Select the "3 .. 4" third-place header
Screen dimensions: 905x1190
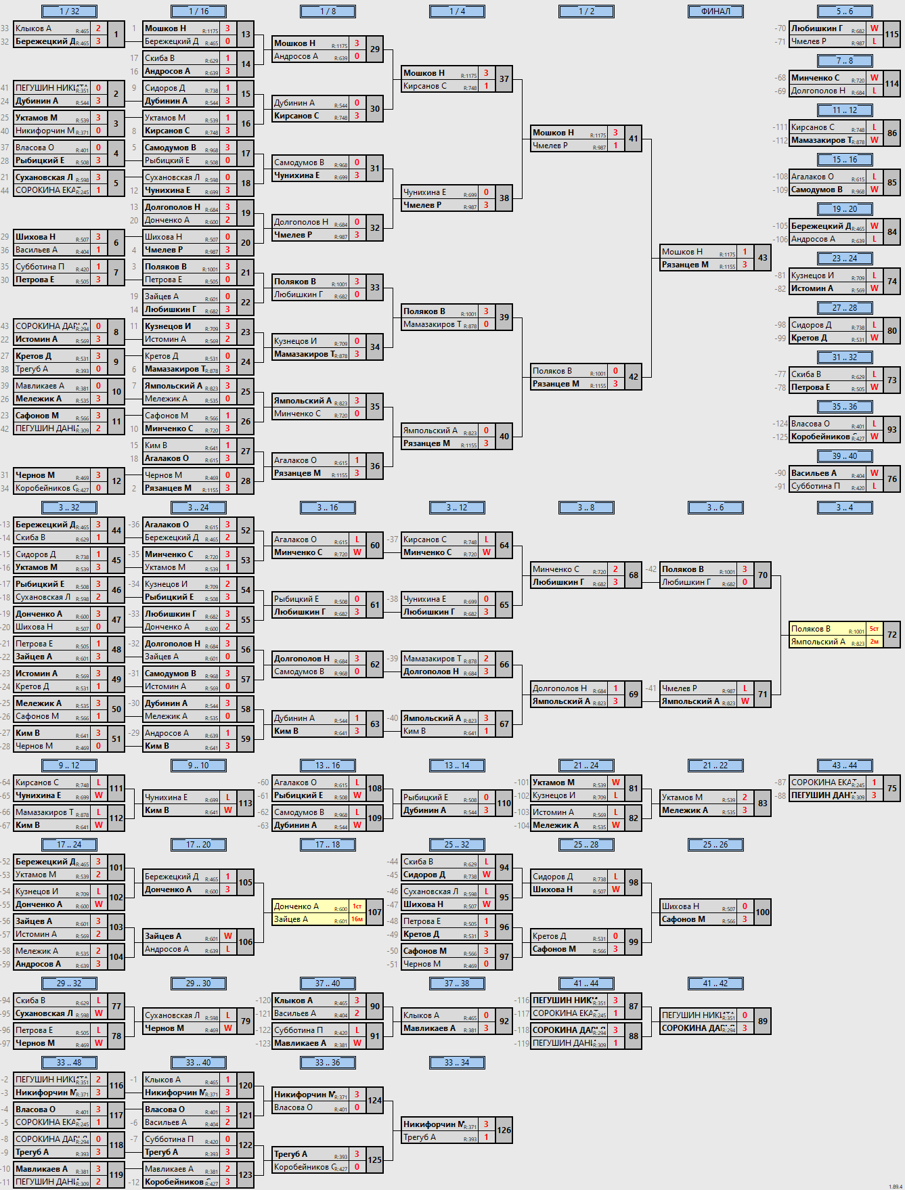(845, 508)
